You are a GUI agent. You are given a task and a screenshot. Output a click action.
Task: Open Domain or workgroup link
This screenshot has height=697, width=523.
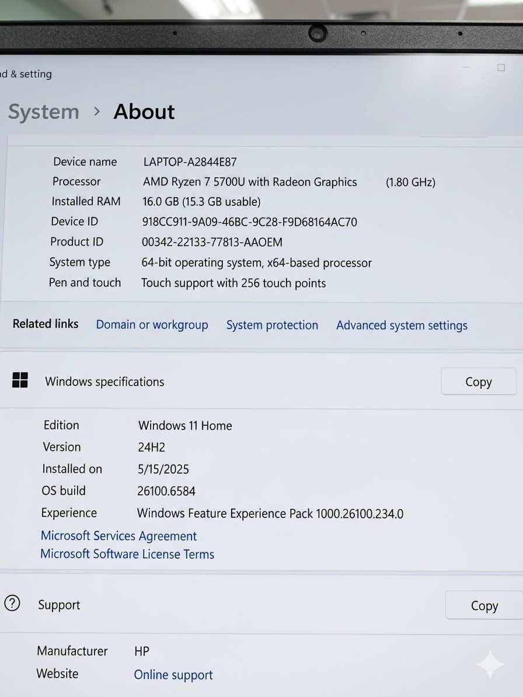coord(152,325)
